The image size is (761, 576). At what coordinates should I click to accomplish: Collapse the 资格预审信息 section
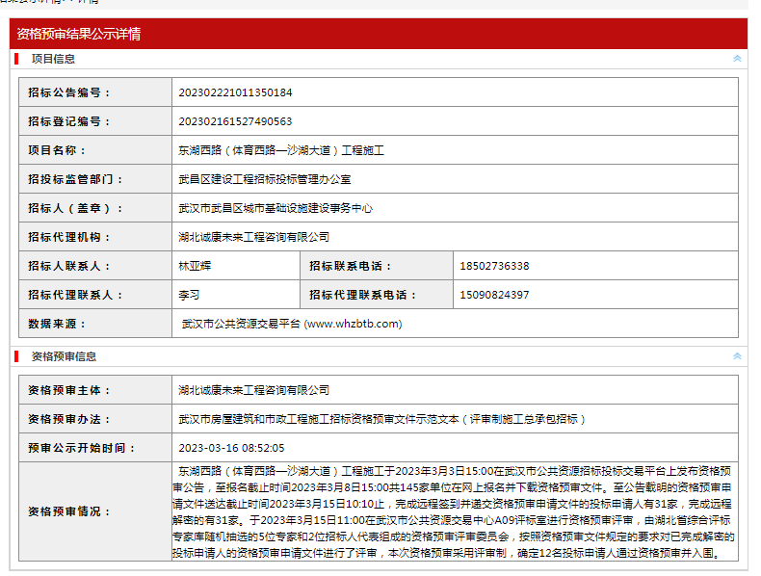737,356
